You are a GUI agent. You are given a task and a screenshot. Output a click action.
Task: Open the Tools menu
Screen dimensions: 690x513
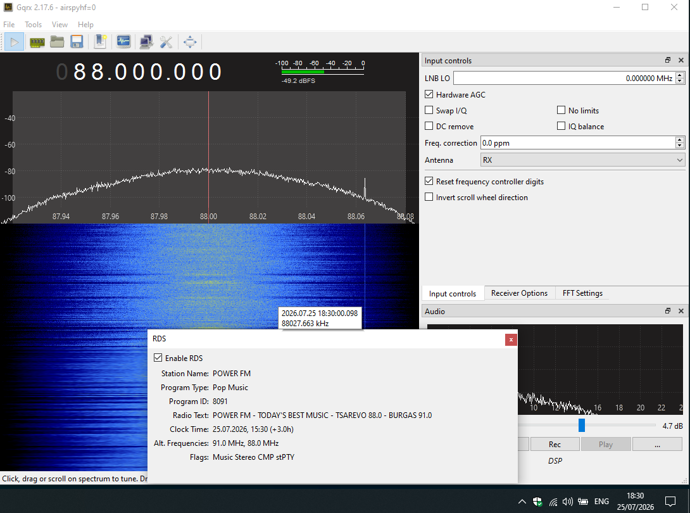(x=33, y=25)
